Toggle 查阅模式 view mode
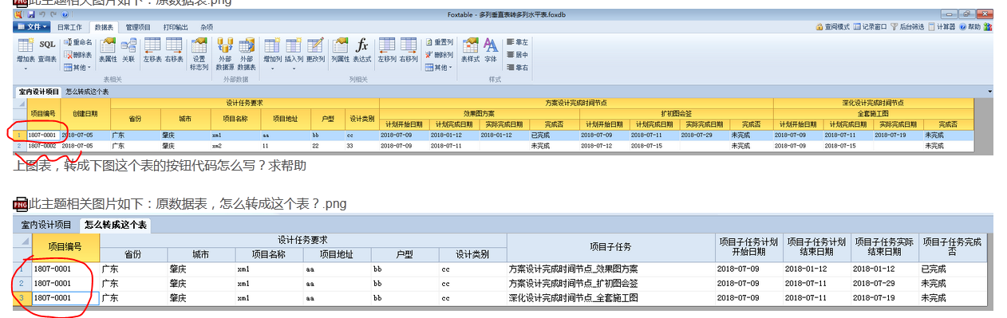The width and height of the screenshot is (1007, 318). tap(832, 26)
